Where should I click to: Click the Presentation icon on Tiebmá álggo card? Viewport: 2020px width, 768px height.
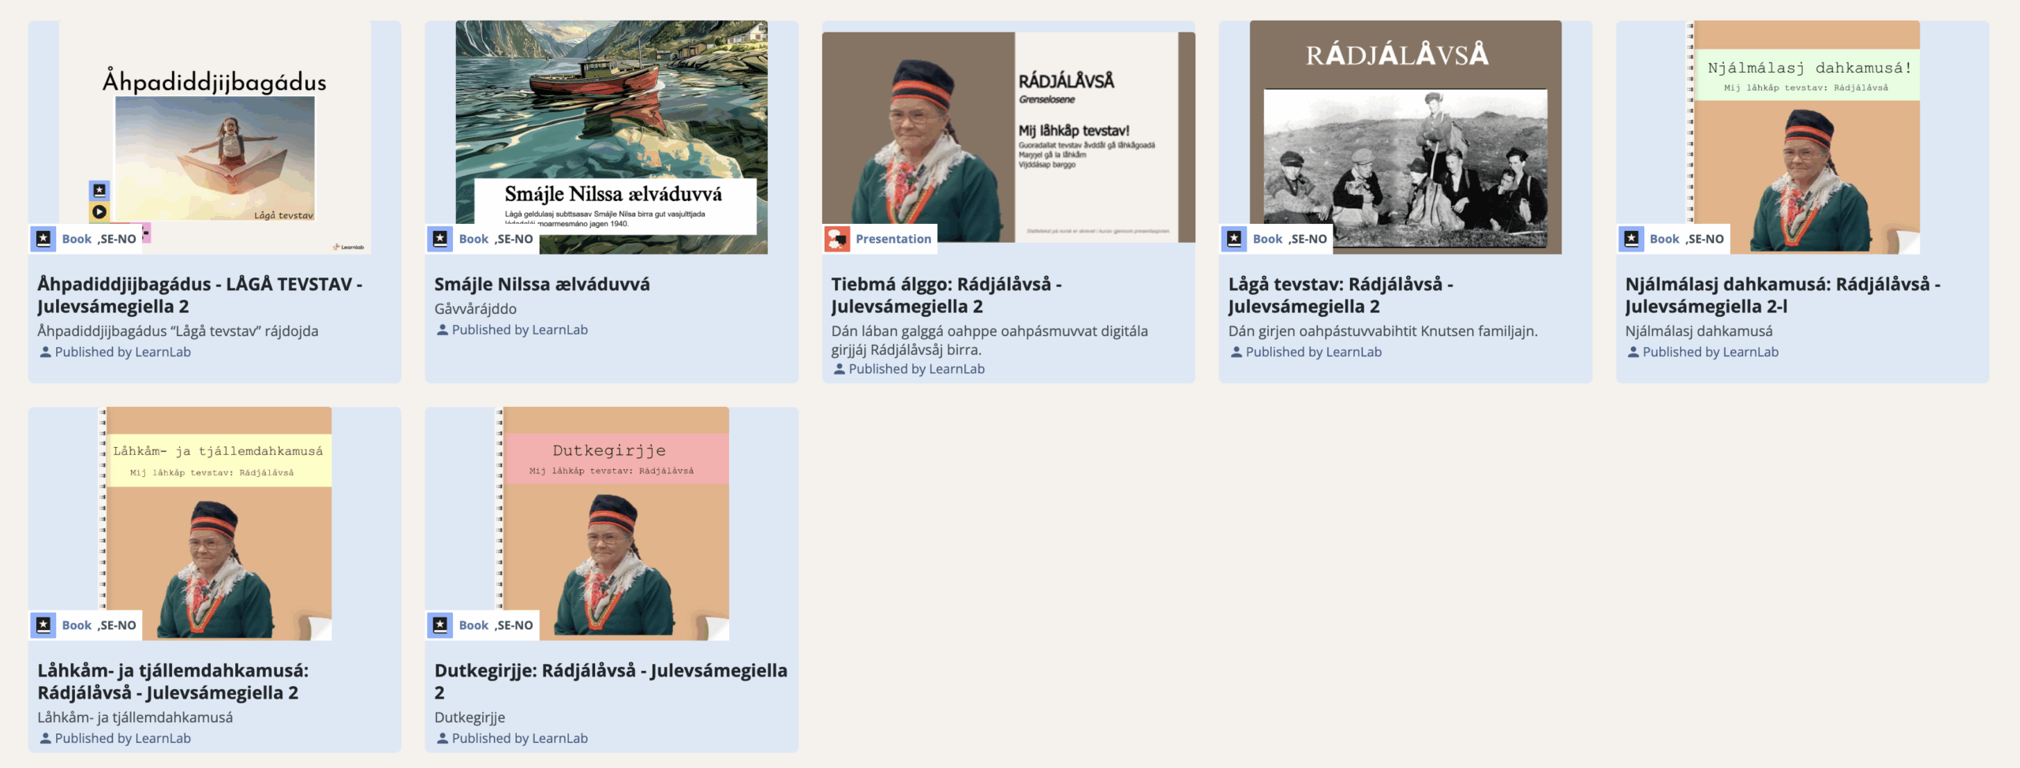[837, 239]
